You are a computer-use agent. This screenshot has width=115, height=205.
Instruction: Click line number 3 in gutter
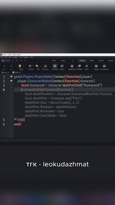[4, 85]
